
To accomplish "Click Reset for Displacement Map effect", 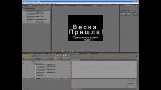I will tap(37, 9).
